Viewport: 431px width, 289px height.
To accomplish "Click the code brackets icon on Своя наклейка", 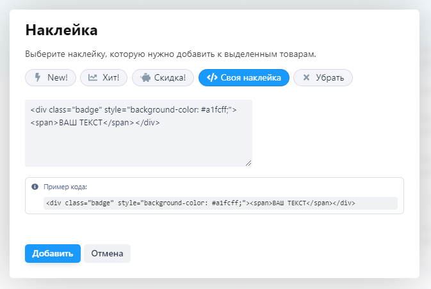I will click(x=212, y=78).
